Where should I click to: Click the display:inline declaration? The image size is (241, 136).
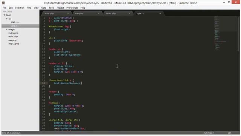(x=64, y=66)
